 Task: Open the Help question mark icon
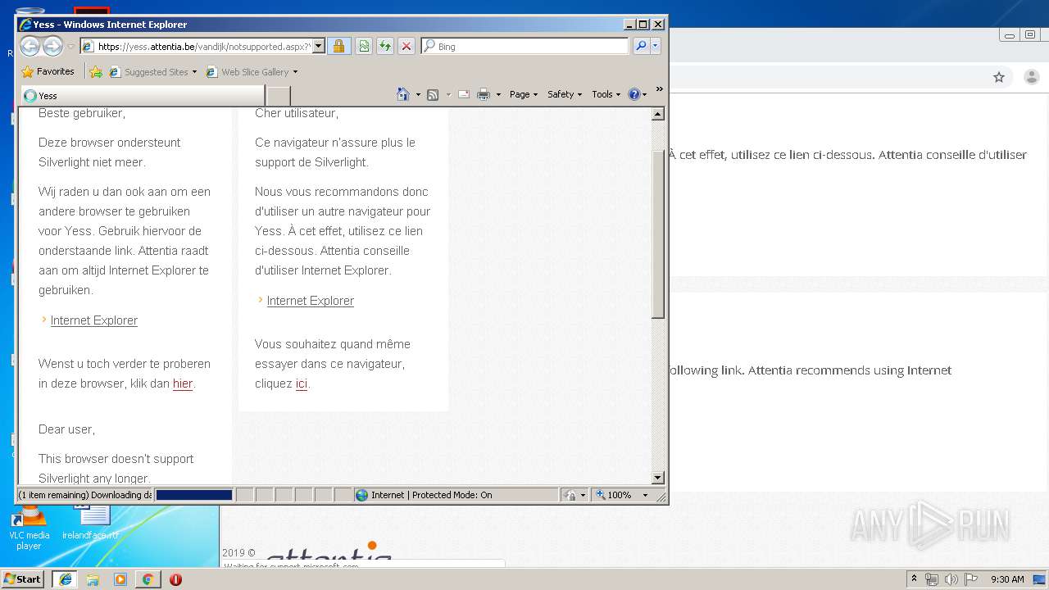coord(633,94)
